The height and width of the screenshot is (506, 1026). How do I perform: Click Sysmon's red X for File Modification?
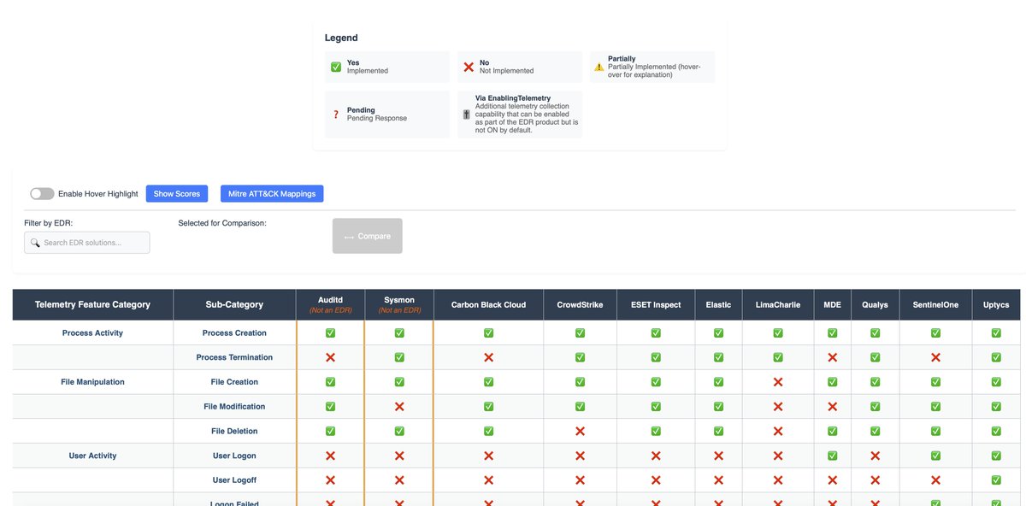click(x=399, y=407)
